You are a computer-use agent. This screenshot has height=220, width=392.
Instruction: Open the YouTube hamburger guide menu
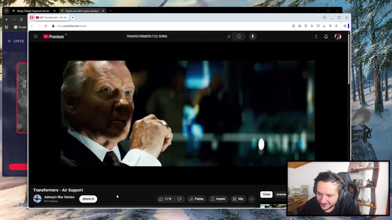pos(36,36)
